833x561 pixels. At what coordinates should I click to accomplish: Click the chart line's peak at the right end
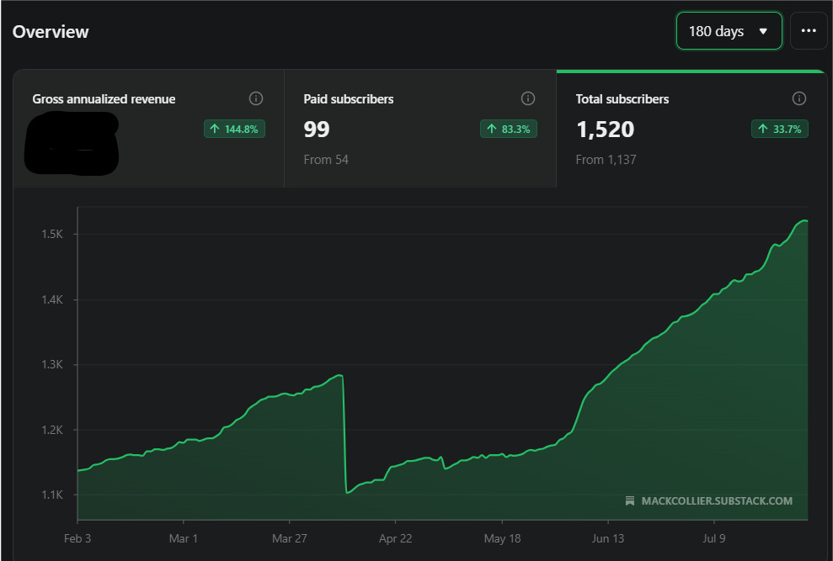(806, 221)
